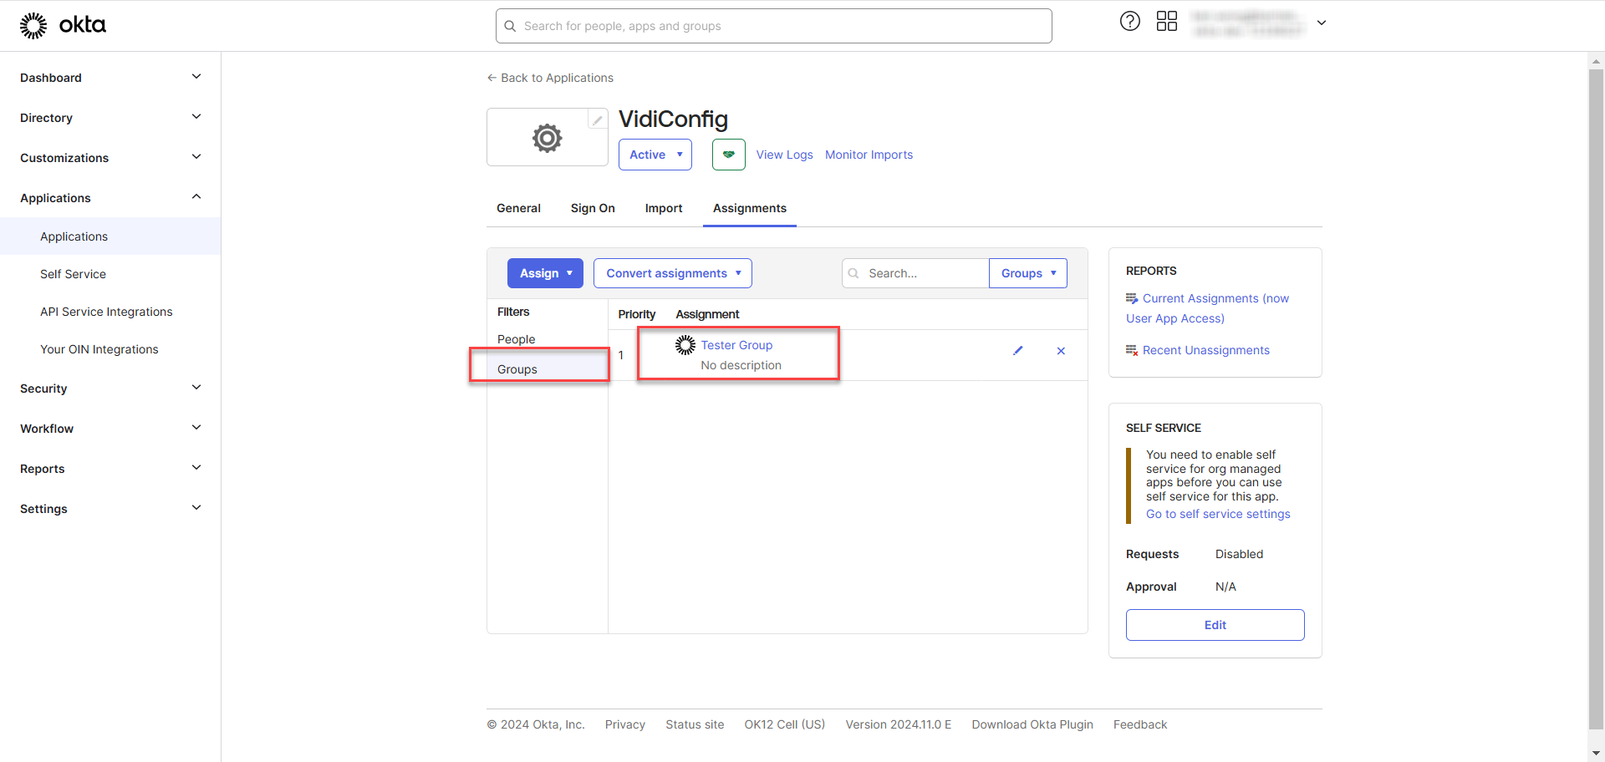Open the Active status dropdown
The image size is (1605, 762).
point(655,155)
